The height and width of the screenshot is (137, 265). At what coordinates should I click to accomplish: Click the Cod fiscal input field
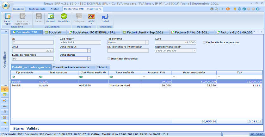(x=80, y=42)
